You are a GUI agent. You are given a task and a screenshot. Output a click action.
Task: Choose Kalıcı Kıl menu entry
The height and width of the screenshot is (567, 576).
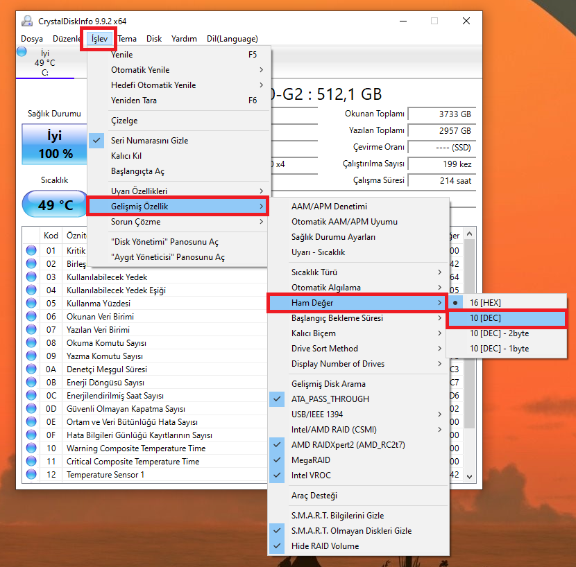[x=179, y=156]
